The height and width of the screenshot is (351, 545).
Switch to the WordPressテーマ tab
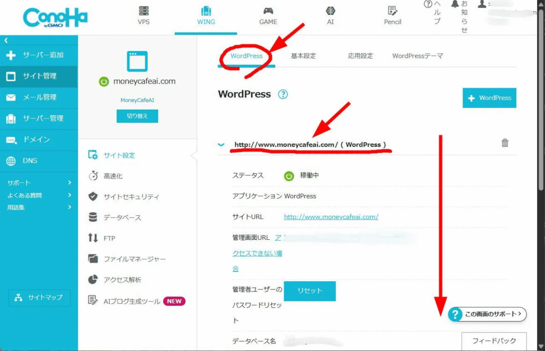pyautogui.click(x=417, y=56)
